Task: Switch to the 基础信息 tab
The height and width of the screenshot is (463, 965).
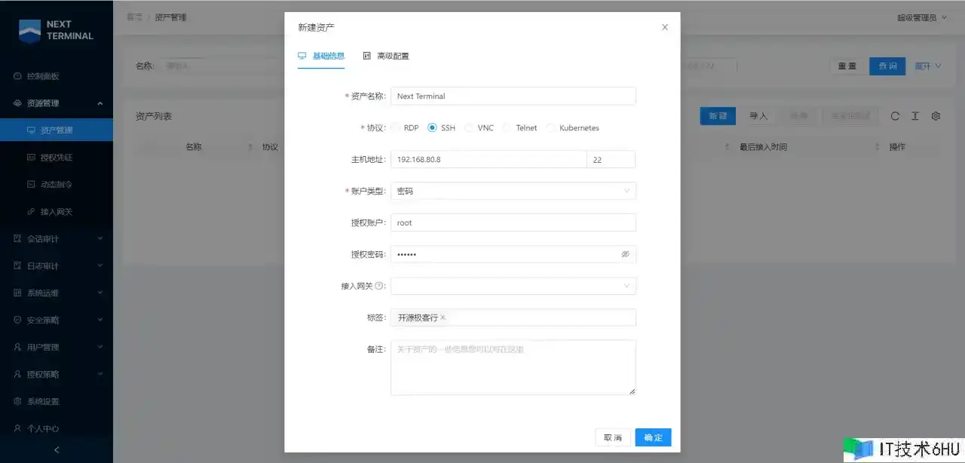Action: [x=321, y=56]
